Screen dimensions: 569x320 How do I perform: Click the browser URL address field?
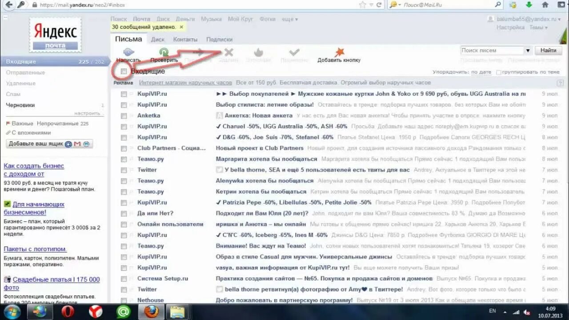point(198,5)
